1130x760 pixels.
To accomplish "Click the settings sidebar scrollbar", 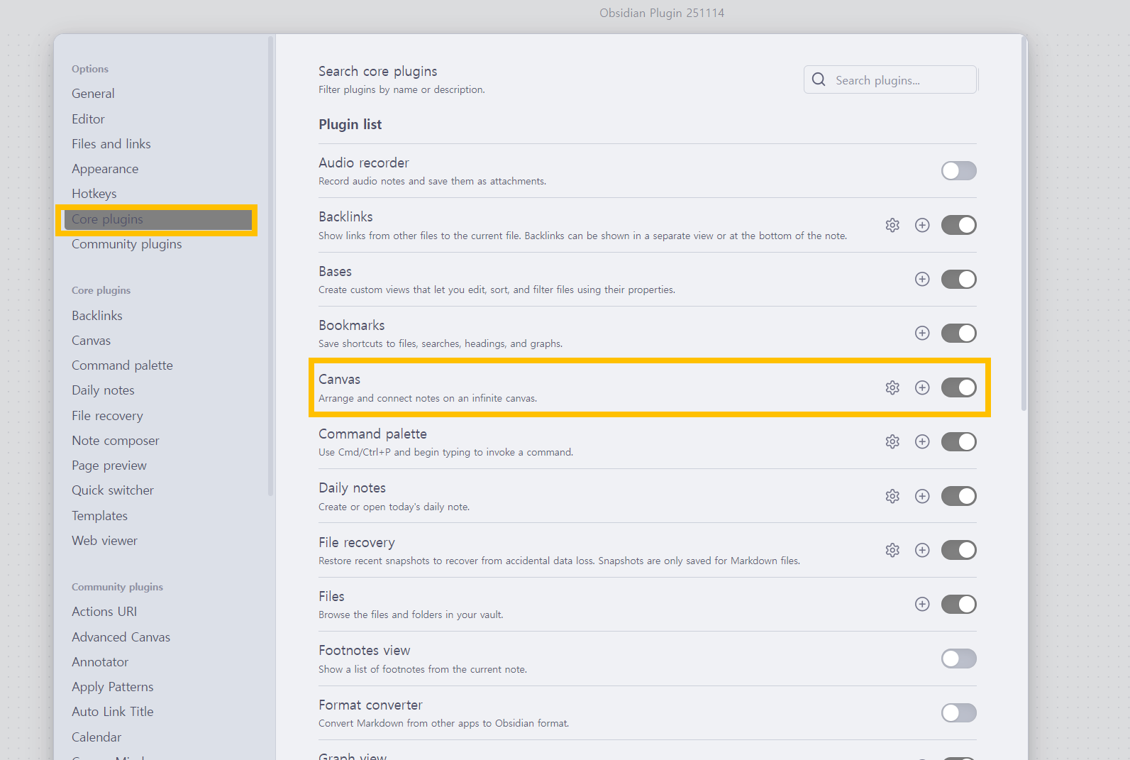I will [x=270, y=267].
